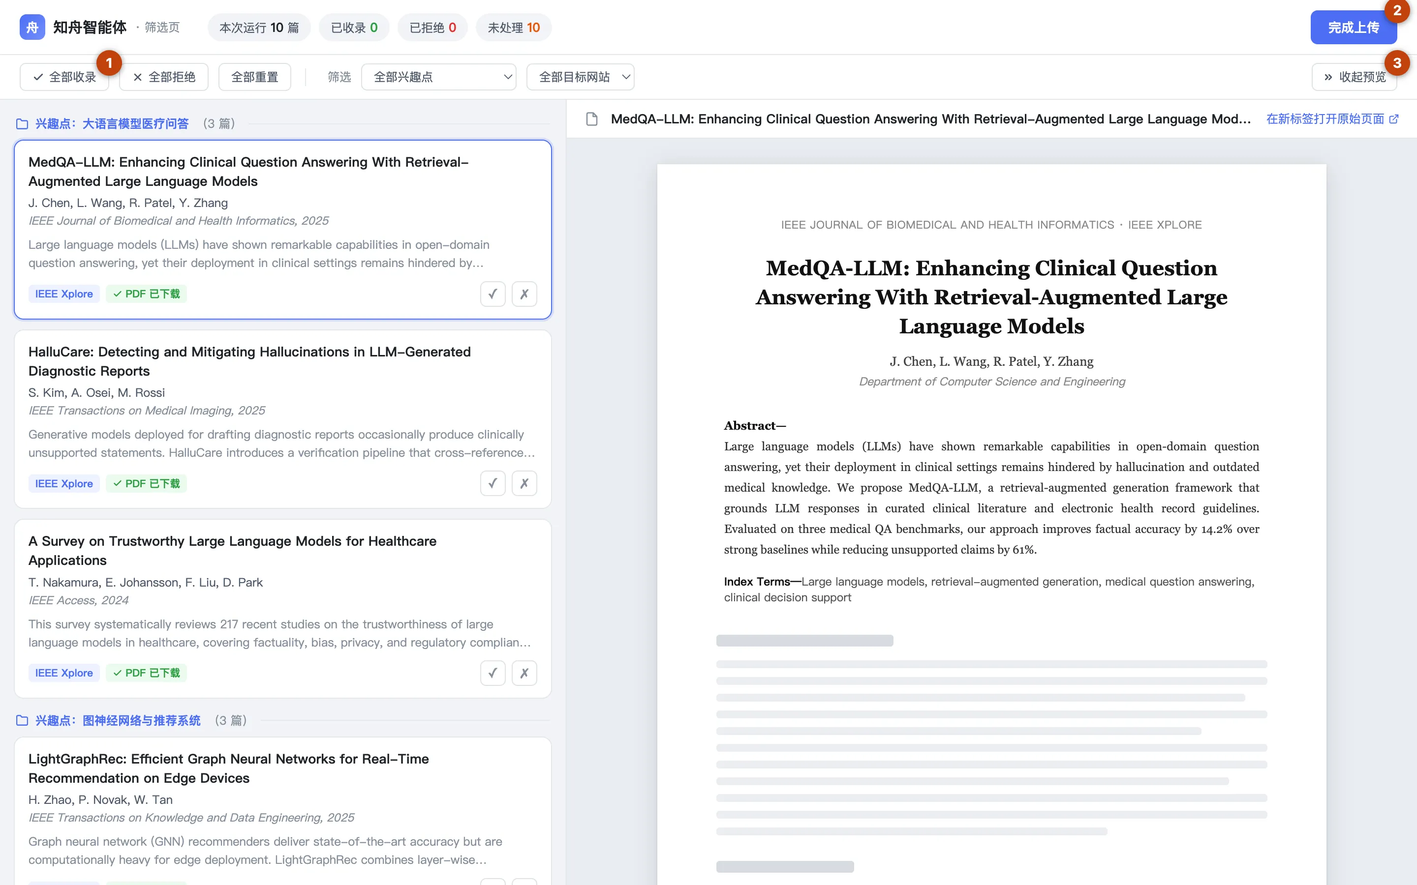Viewport: 1417px width, 885px height.
Task: Click folder icon beside 图神经网络与推荐系统 group
Action: coord(22,720)
